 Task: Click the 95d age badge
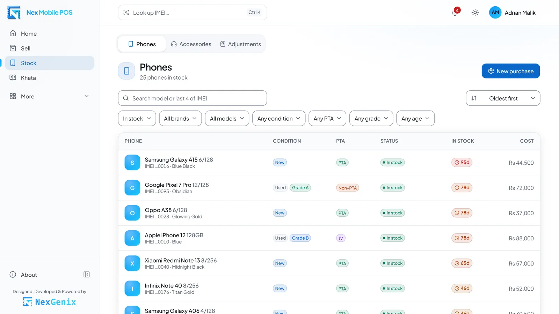tap(462, 162)
